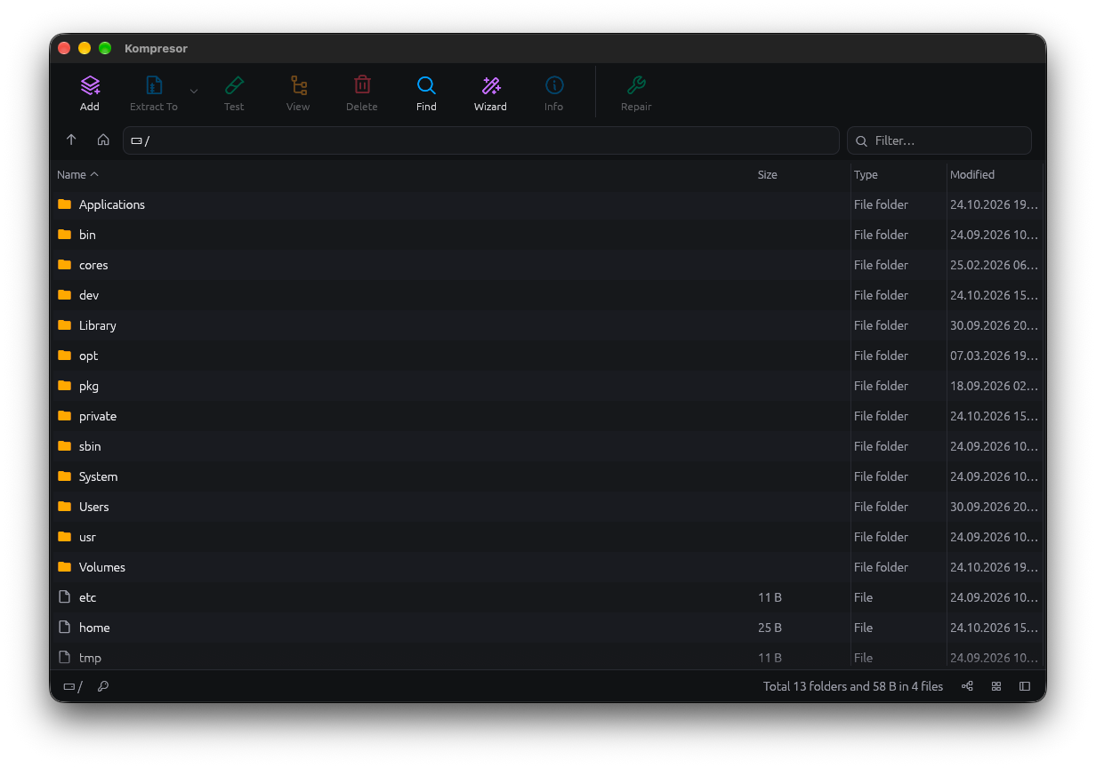The height and width of the screenshot is (768, 1096).
Task: Sort by the Name column header
Action: click(x=78, y=175)
